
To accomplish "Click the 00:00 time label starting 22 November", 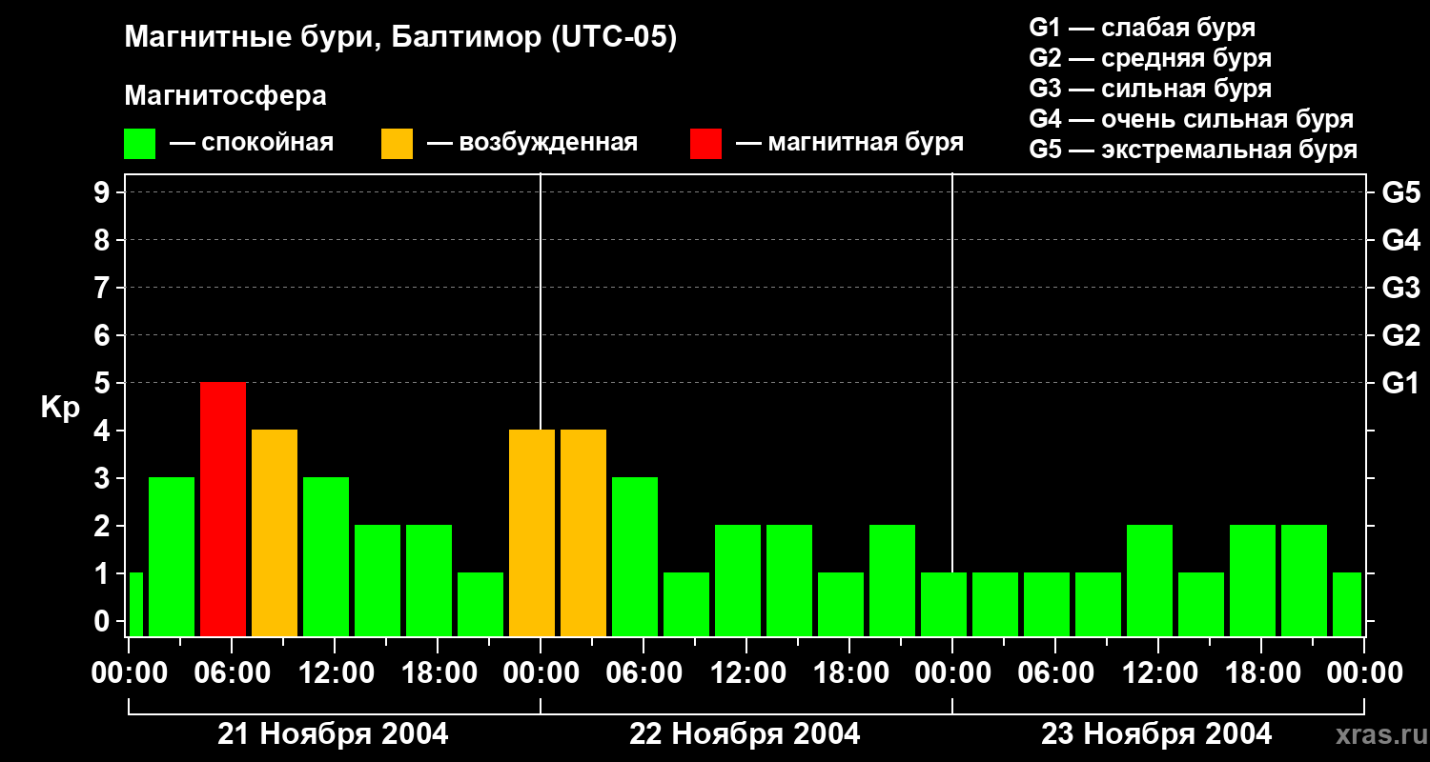I will 541,673.
